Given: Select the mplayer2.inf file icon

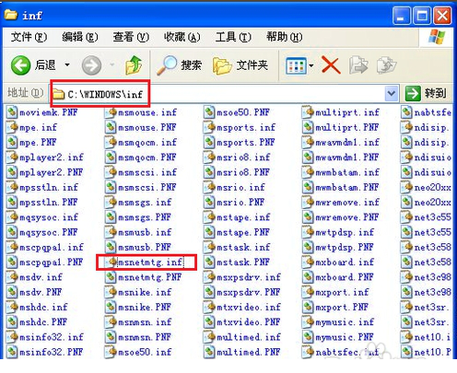Looking at the screenshot, I should click(12, 157).
